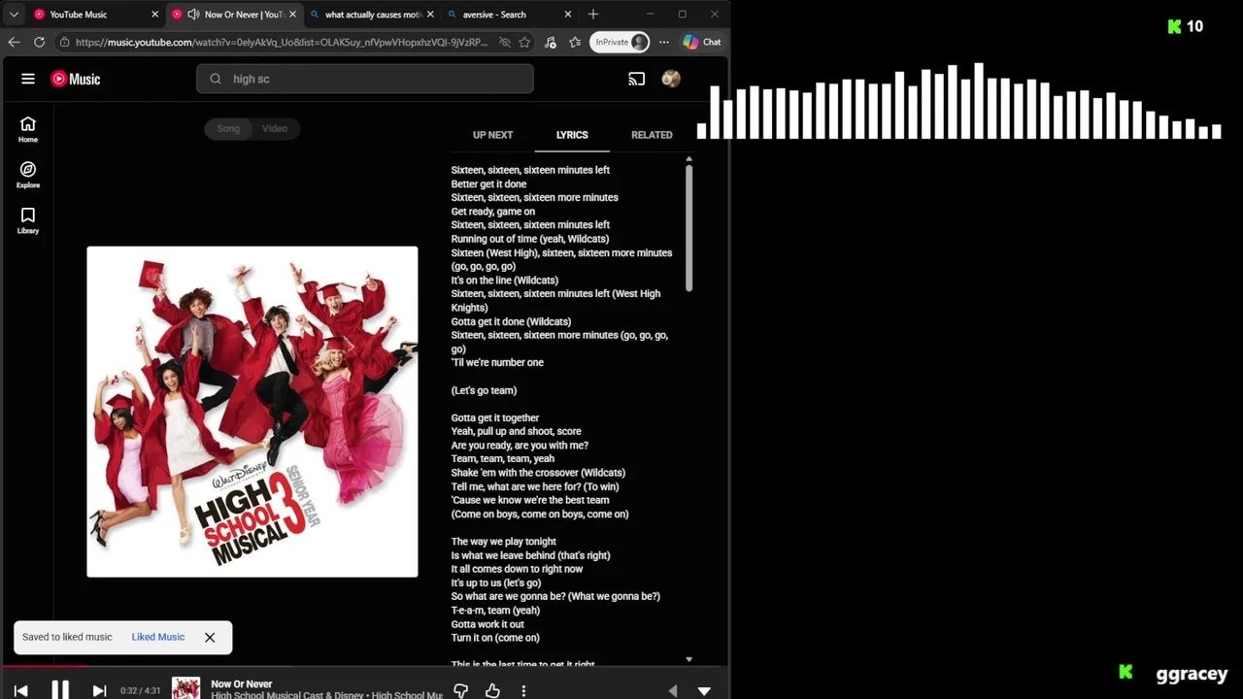Click the media control icon in the toolbar
Image resolution: width=1243 pixels, height=699 pixels.
click(550, 42)
